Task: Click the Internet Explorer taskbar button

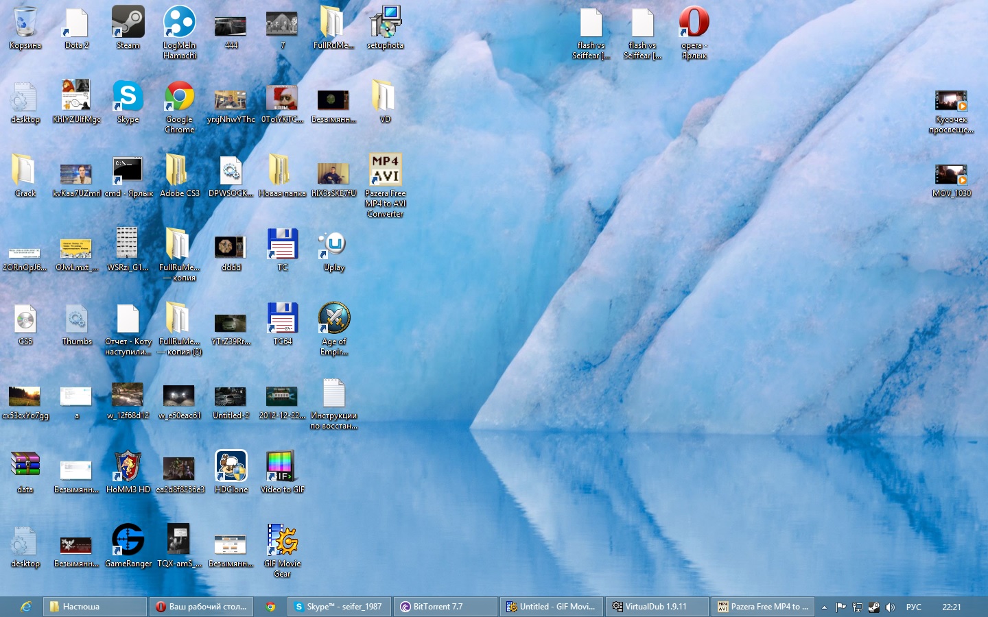Action: (x=25, y=607)
